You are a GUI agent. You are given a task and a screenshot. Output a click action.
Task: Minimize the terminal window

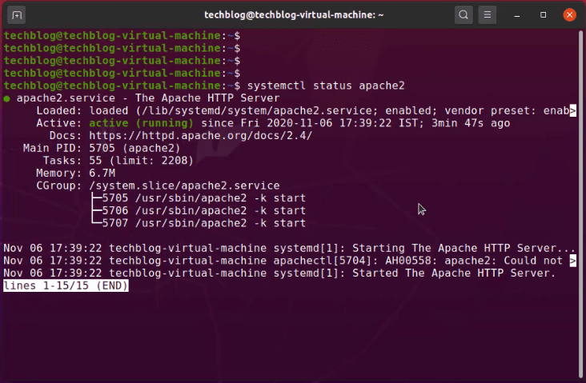[517, 15]
